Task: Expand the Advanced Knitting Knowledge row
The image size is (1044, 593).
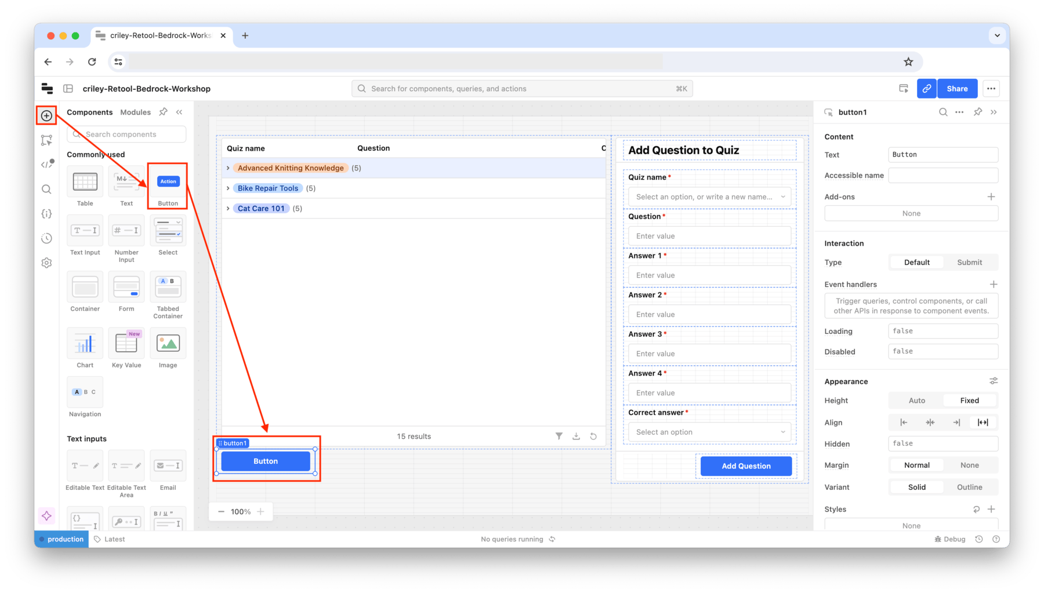Action: 228,168
